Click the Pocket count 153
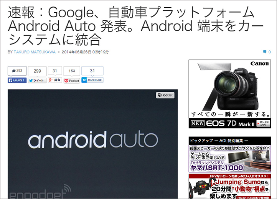The image size is (277, 199). [72, 71]
